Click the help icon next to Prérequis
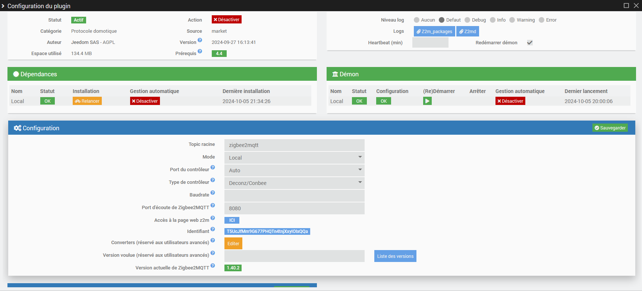This screenshot has width=642, height=291. click(x=200, y=51)
